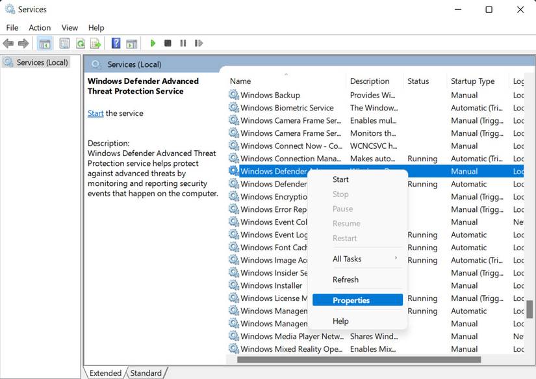Open Help using the toolbar question mark icon

point(115,43)
